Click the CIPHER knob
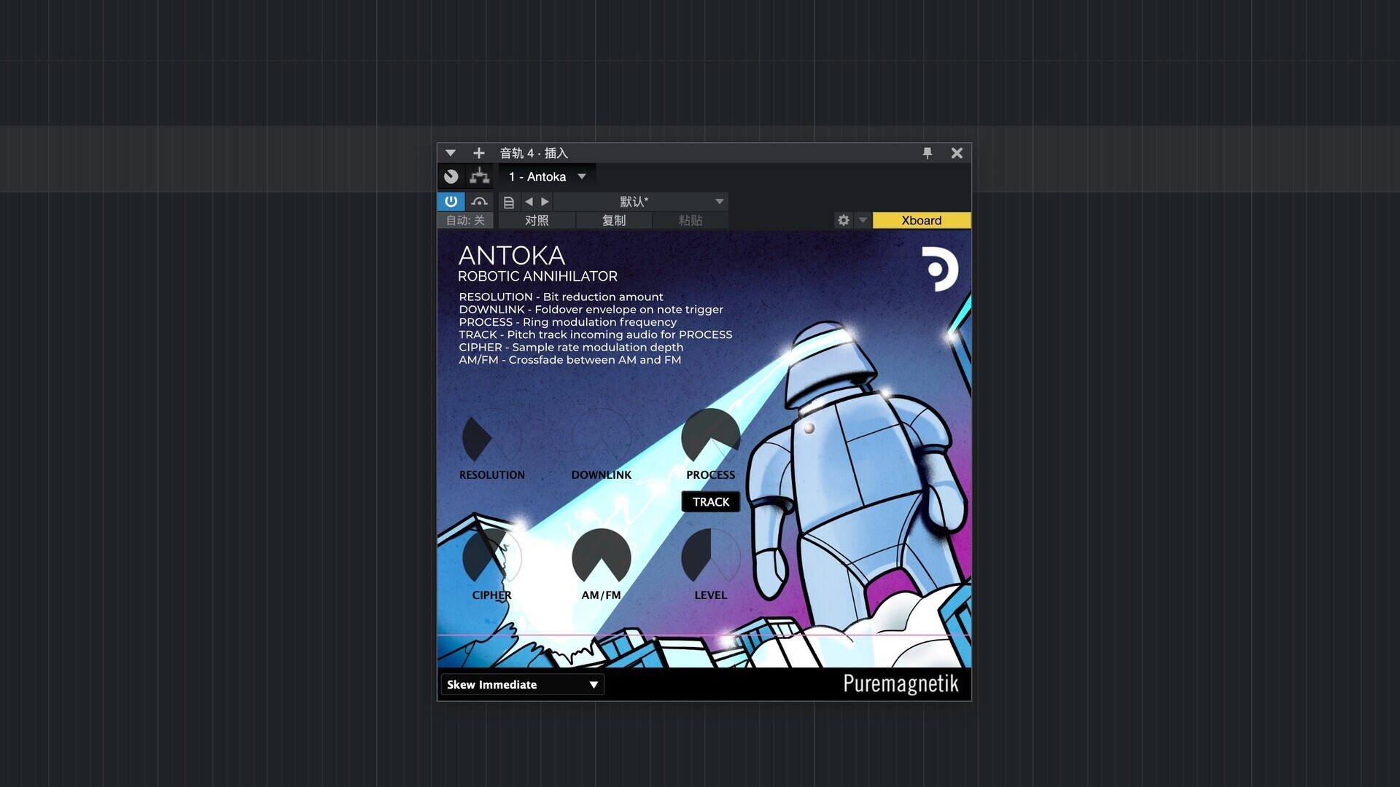Image resolution: width=1400 pixels, height=787 pixels. 492,558
